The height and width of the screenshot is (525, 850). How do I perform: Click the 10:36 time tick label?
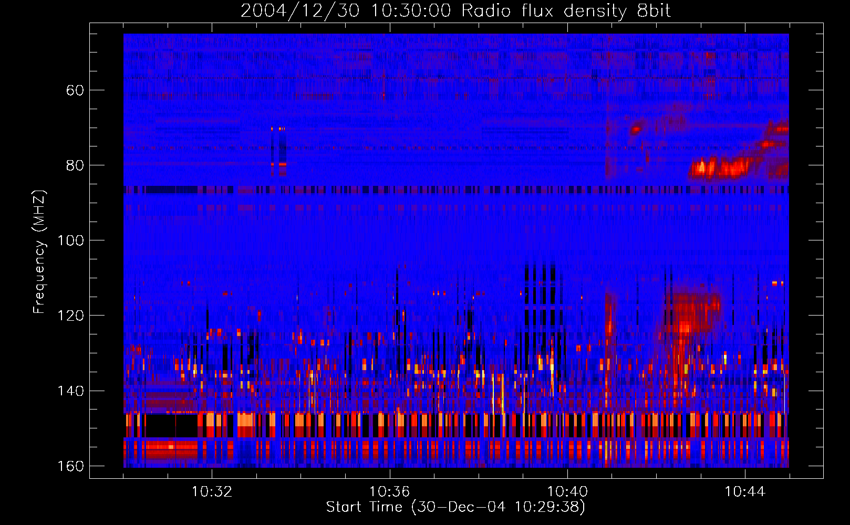[x=389, y=492]
